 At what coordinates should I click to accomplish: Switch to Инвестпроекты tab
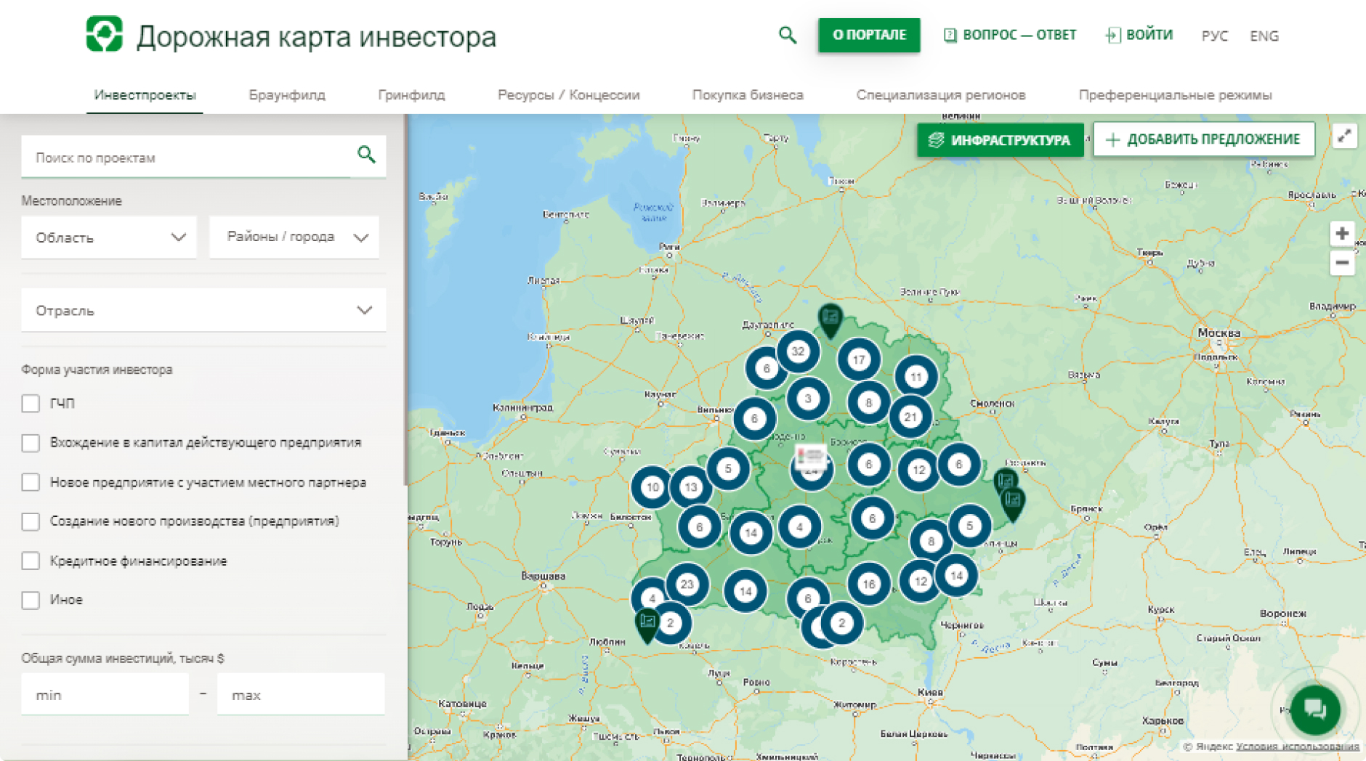click(x=145, y=95)
